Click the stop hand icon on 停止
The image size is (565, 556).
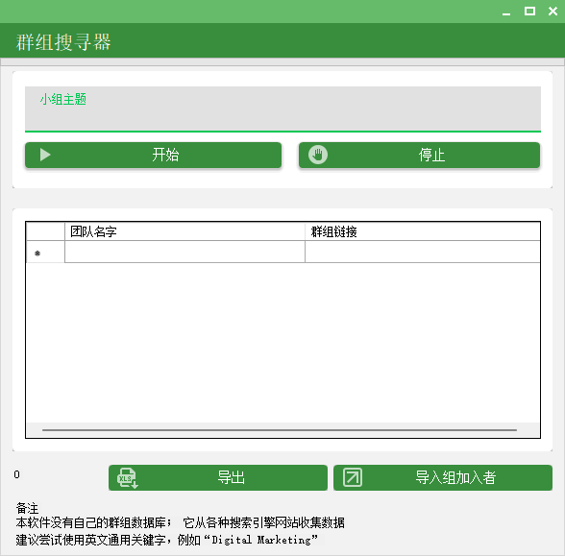point(318,155)
